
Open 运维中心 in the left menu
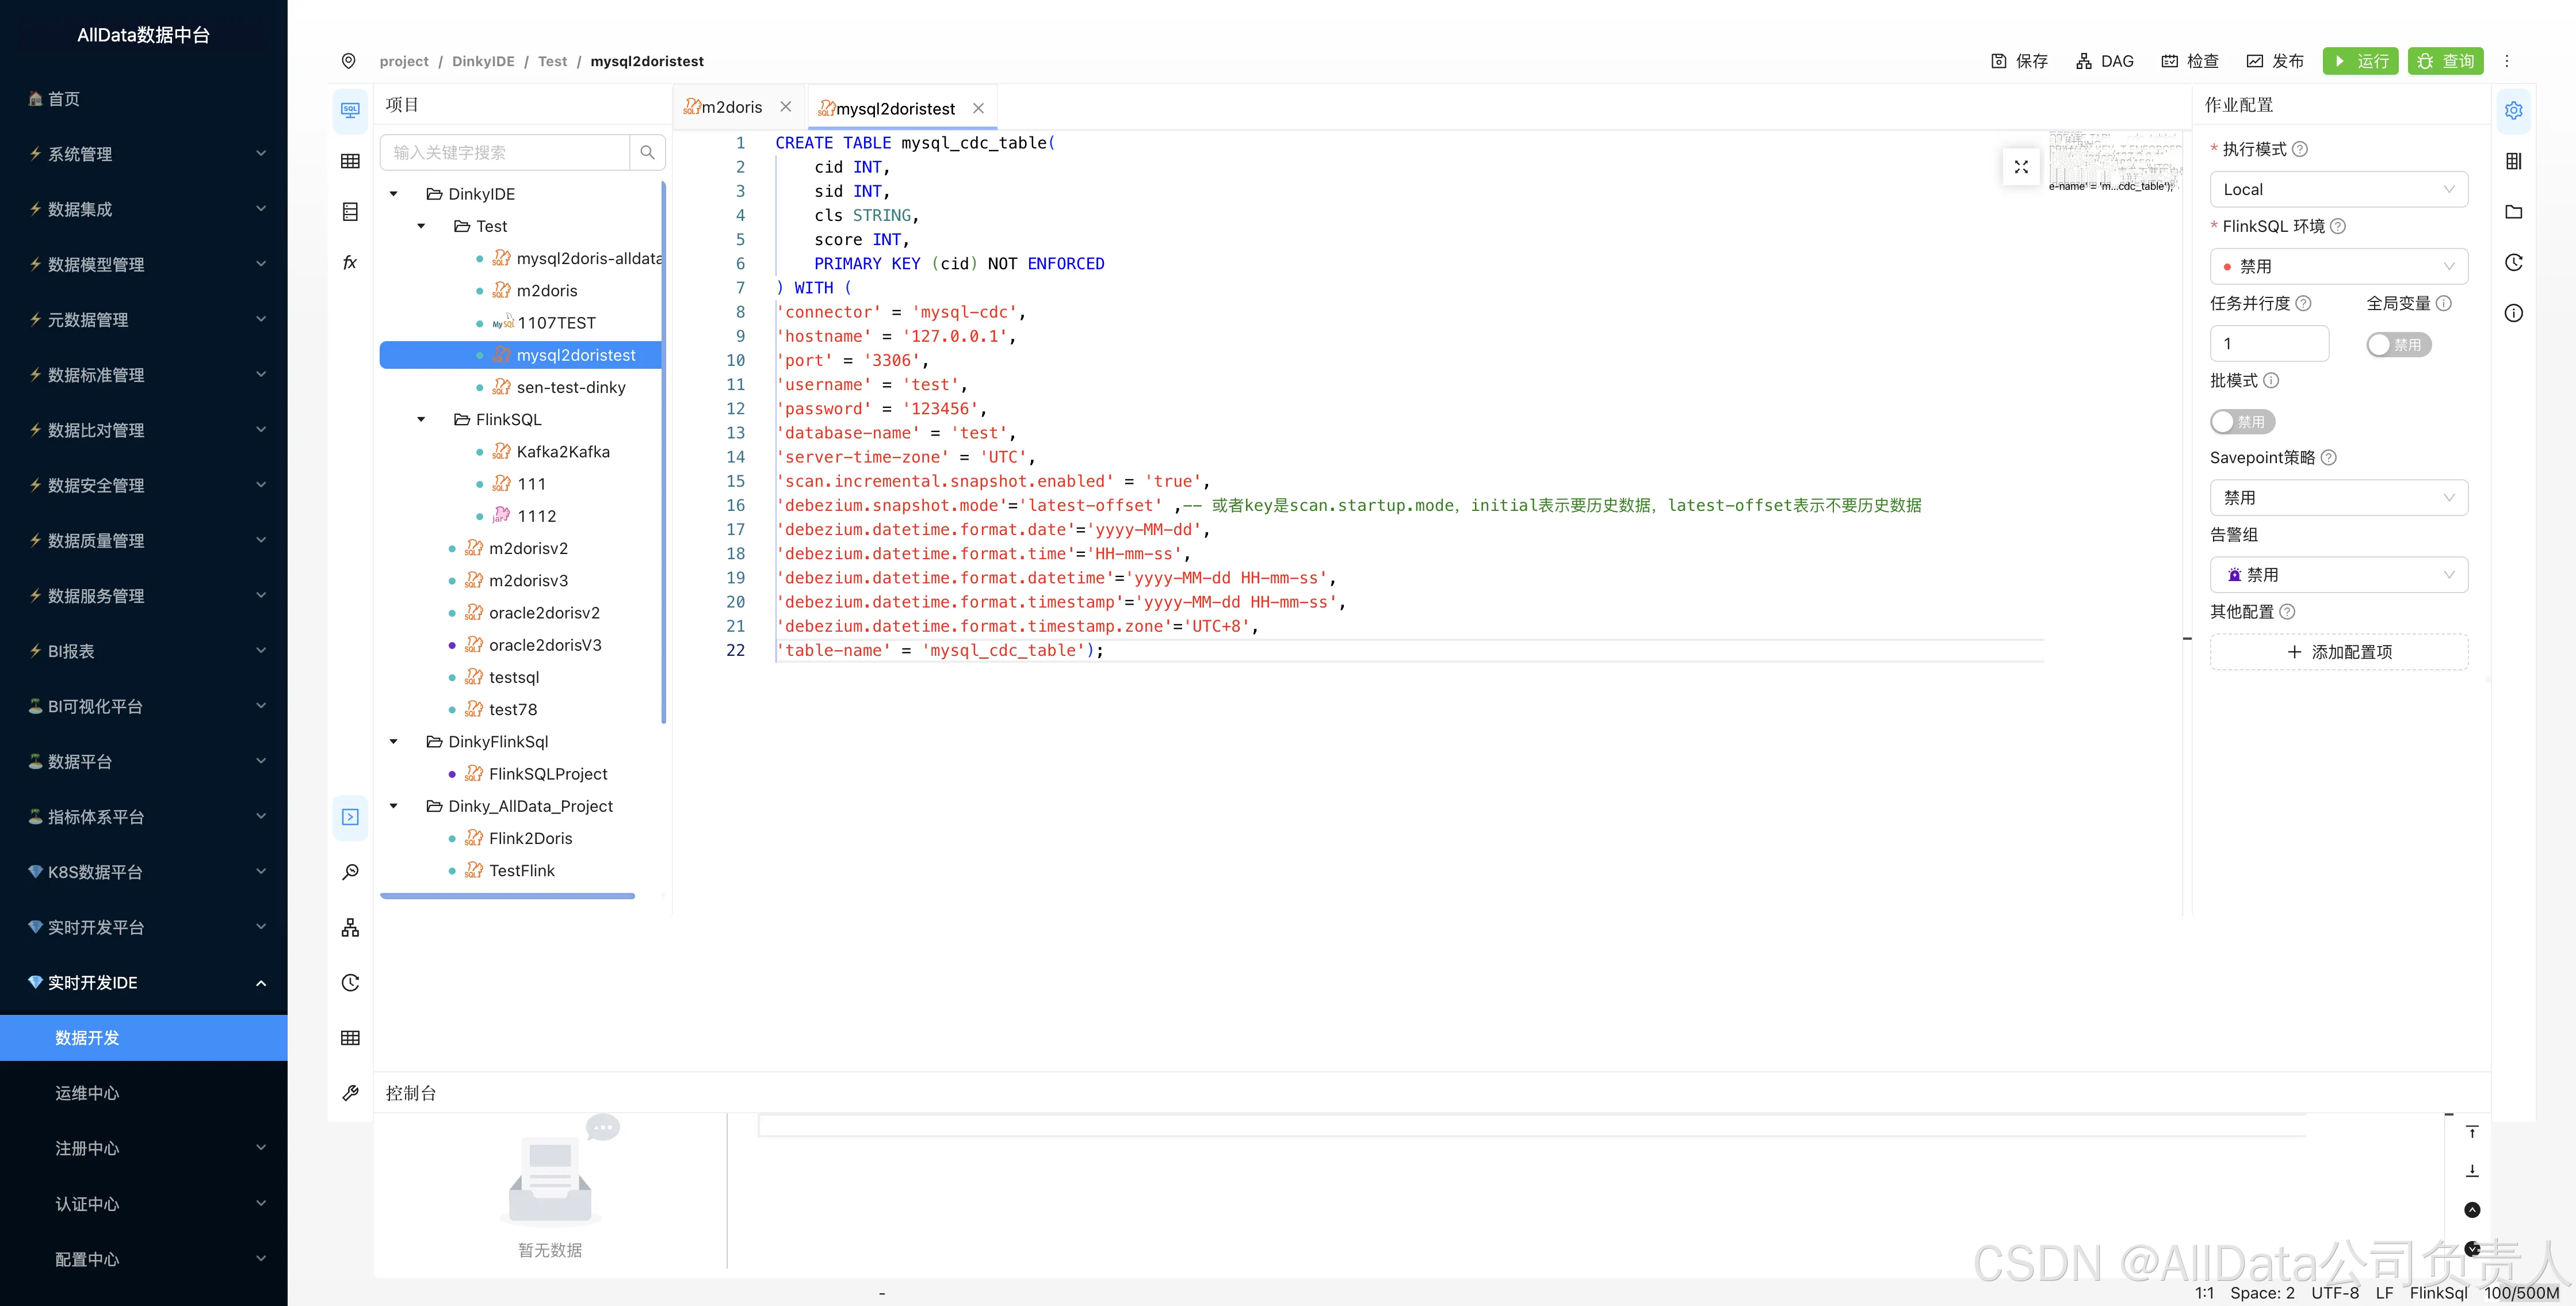(87, 1093)
